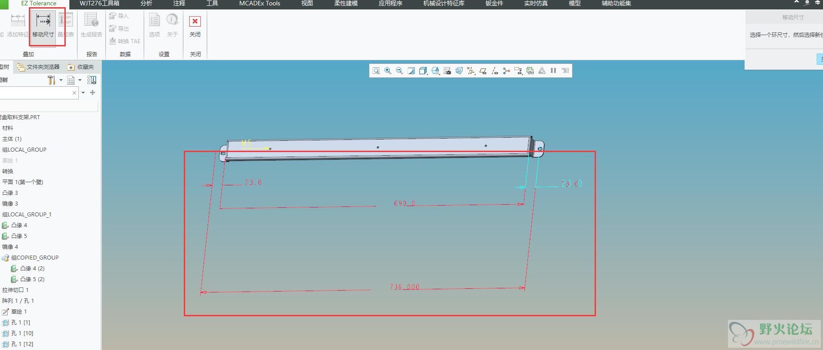The width and height of the screenshot is (823, 350).
Task: Open the WJT276工具箱 ribbon tab
Action: (100, 4)
